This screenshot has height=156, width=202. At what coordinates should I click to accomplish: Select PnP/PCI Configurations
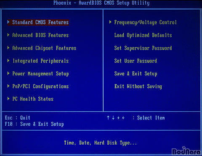click(40, 86)
